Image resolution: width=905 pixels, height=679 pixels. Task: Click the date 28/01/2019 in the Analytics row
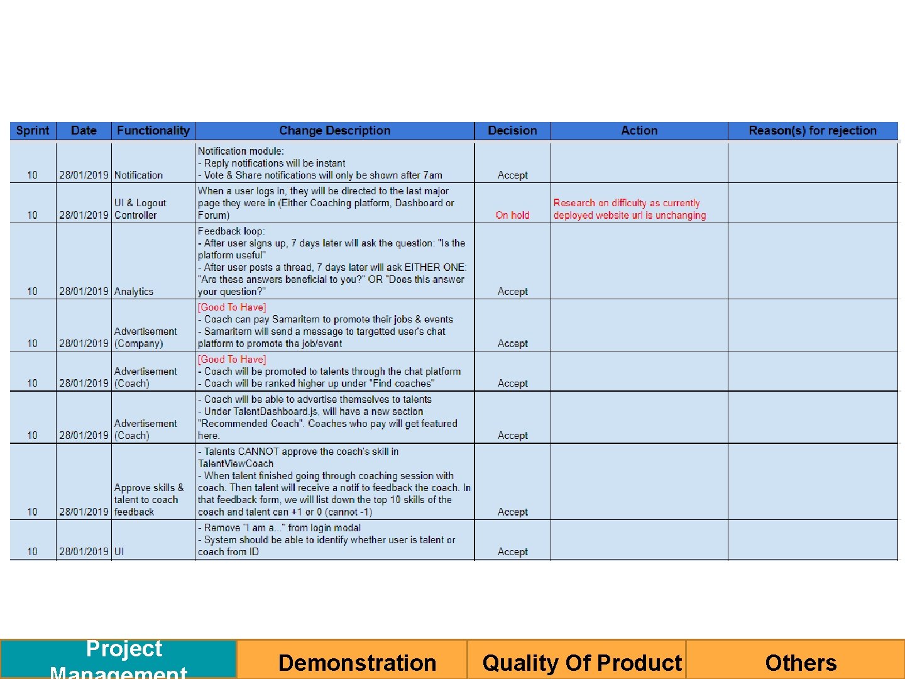[84, 292]
